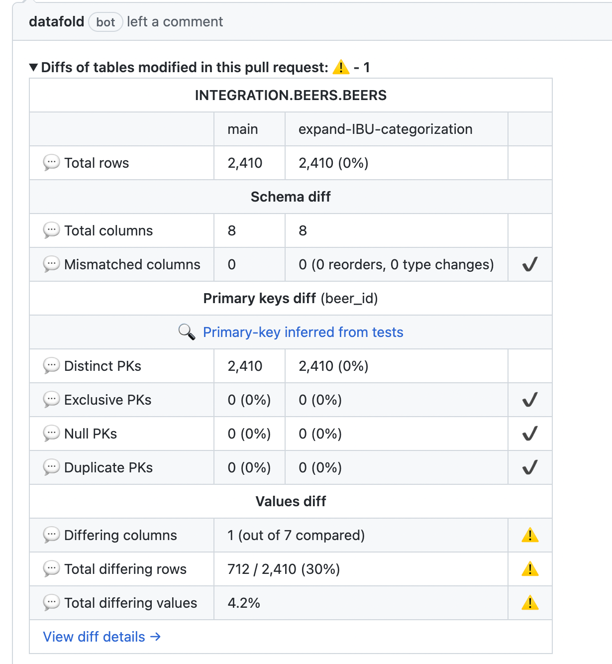This screenshot has height=664, width=612.
Task: Open the View diff details link
Action: tap(102, 637)
